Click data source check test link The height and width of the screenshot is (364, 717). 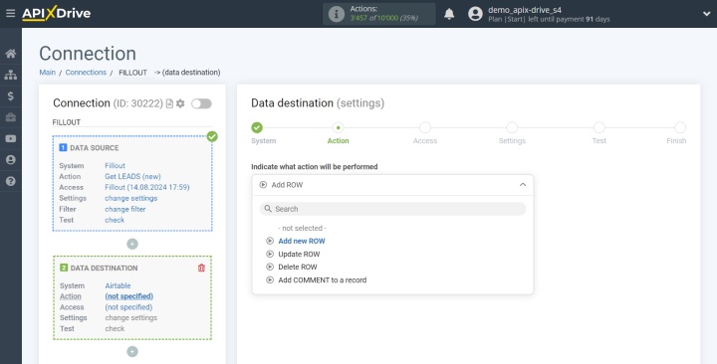coord(115,220)
